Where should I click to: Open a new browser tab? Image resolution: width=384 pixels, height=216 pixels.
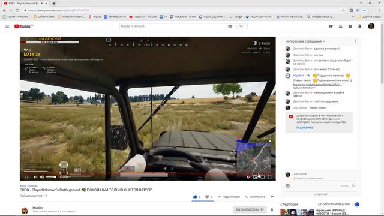(54, 4)
